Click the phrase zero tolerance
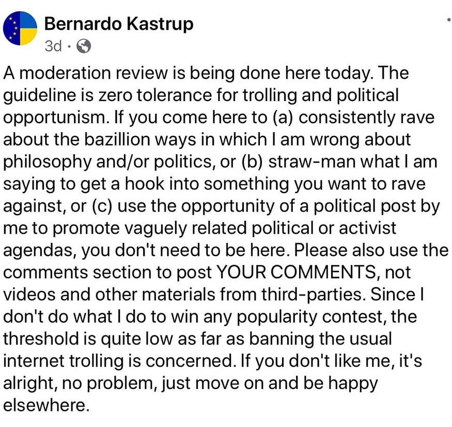The width and height of the screenshot is (452, 427). pos(155,95)
